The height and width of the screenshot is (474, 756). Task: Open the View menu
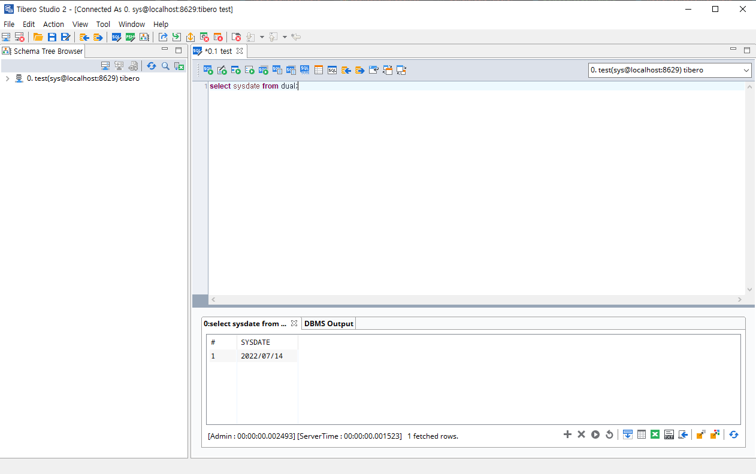[x=80, y=24]
